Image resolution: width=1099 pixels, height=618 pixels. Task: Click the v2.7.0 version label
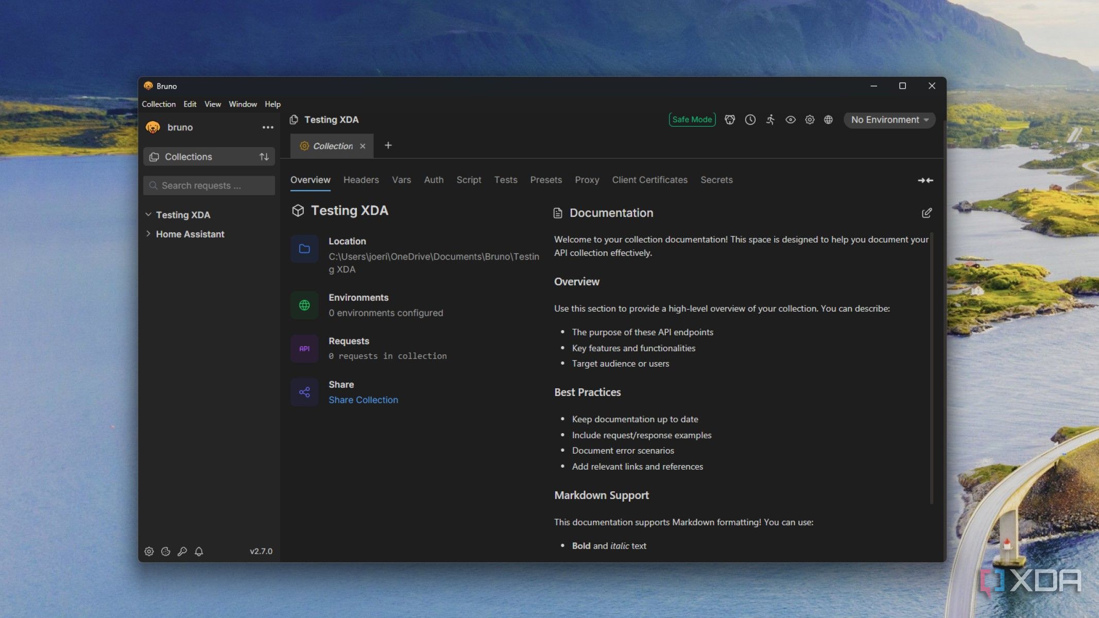coord(261,551)
